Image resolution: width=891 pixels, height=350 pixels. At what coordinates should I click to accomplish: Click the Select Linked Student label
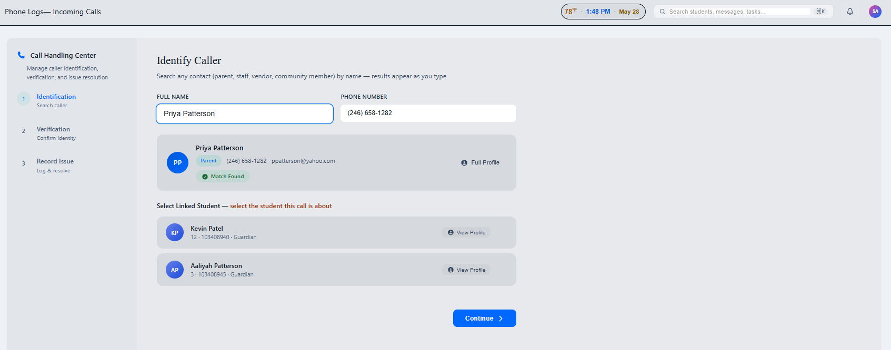(188, 206)
